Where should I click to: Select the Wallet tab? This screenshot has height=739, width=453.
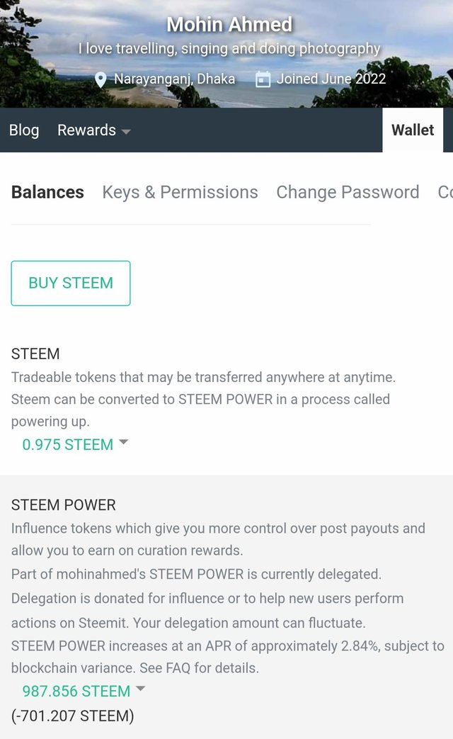pos(413,130)
